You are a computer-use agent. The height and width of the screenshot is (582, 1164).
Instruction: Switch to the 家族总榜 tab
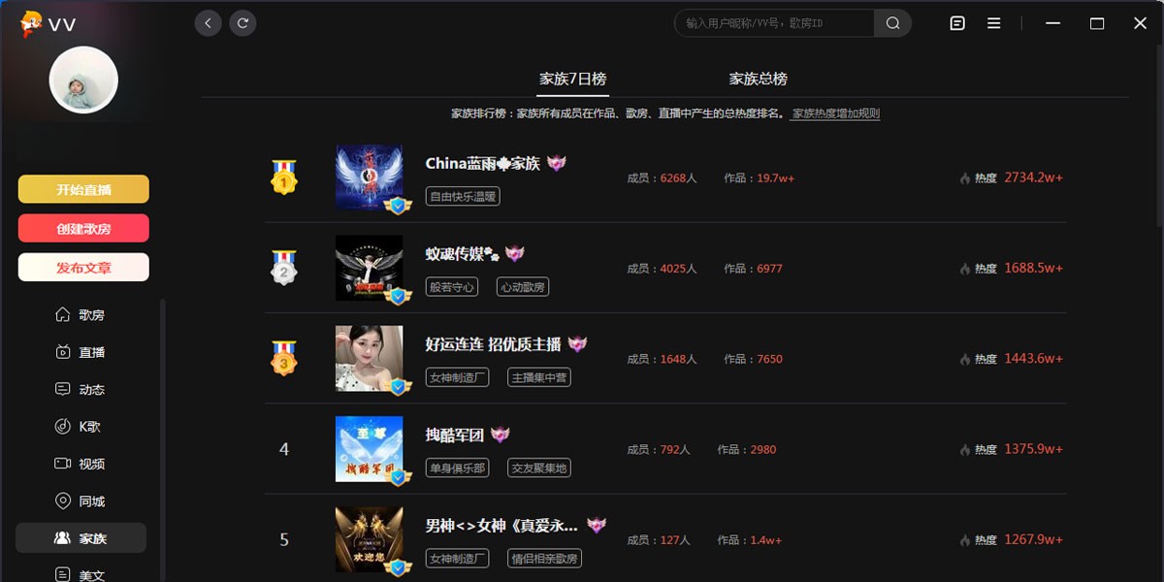[759, 80]
